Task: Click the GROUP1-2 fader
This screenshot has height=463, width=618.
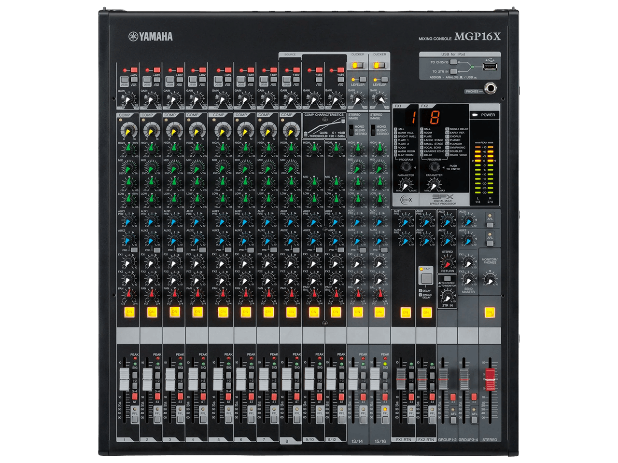Action: click(443, 379)
